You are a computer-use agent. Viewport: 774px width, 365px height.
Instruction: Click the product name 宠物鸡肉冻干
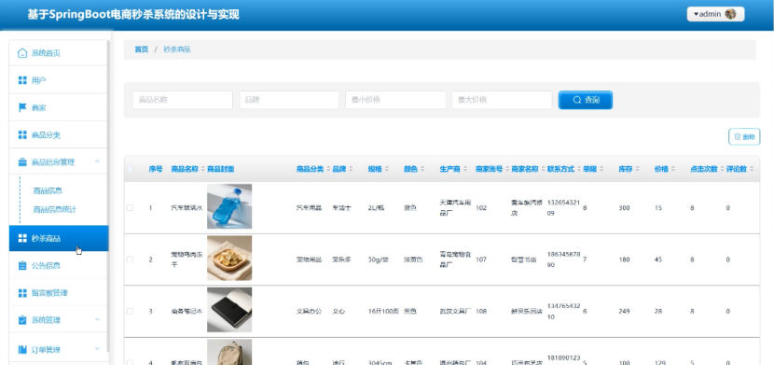pos(187,260)
